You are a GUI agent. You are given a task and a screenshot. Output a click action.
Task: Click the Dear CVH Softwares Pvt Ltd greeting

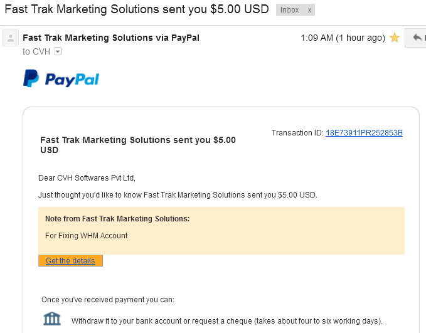[87, 178]
